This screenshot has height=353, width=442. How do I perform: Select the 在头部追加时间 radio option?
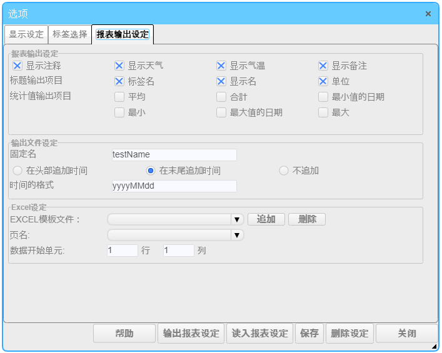click(x=18, y=171)
